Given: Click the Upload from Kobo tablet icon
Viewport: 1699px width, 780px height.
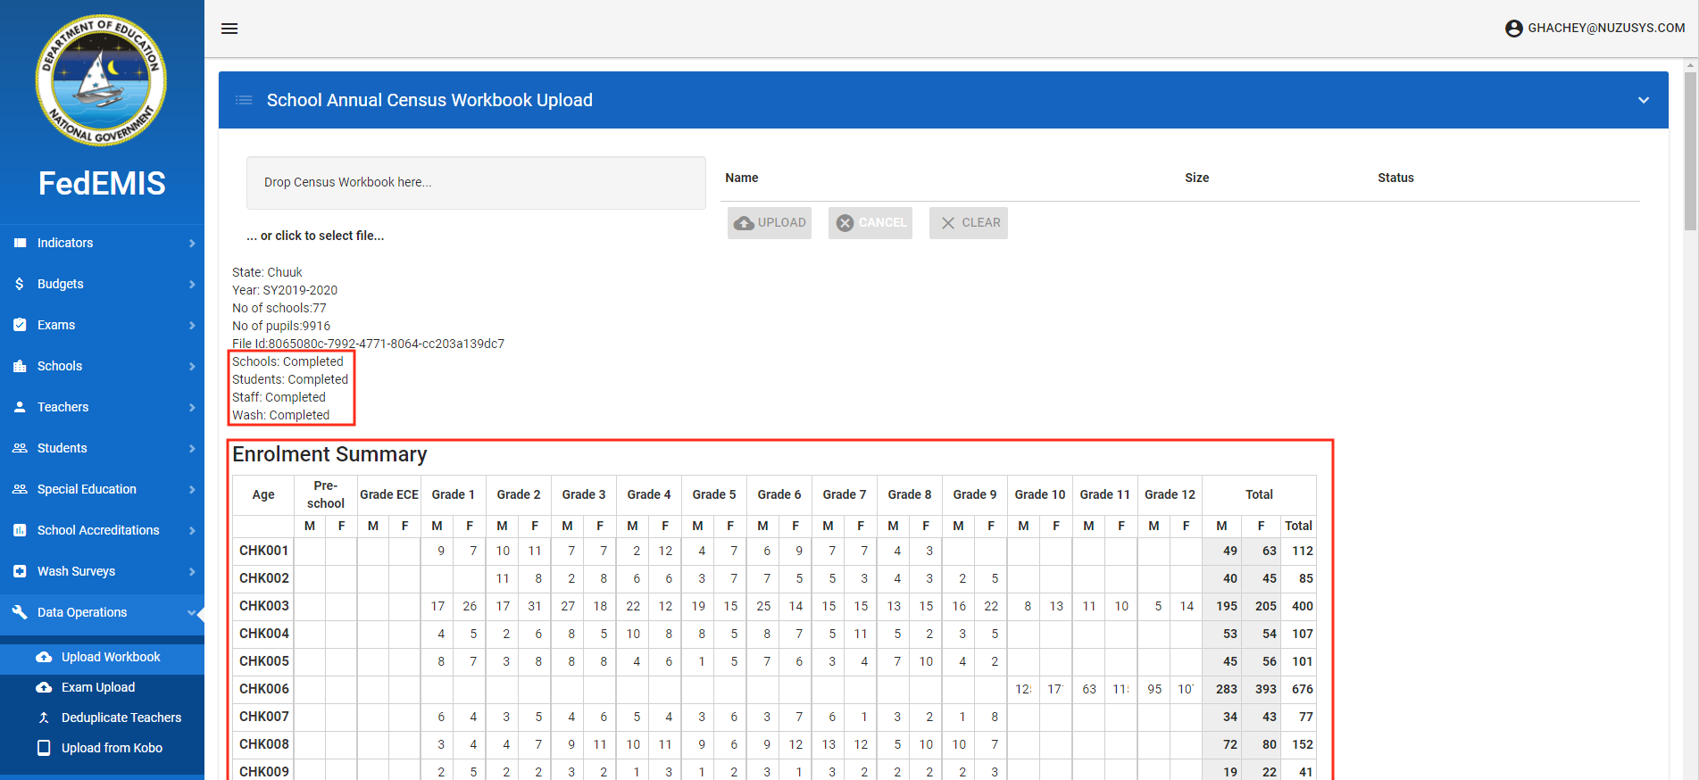Looking at the screenshot, I should click(44, 748).
